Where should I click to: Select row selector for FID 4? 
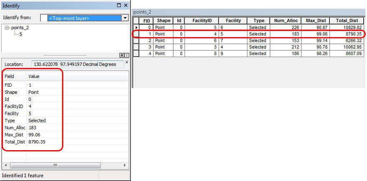(x=136, y=53)
